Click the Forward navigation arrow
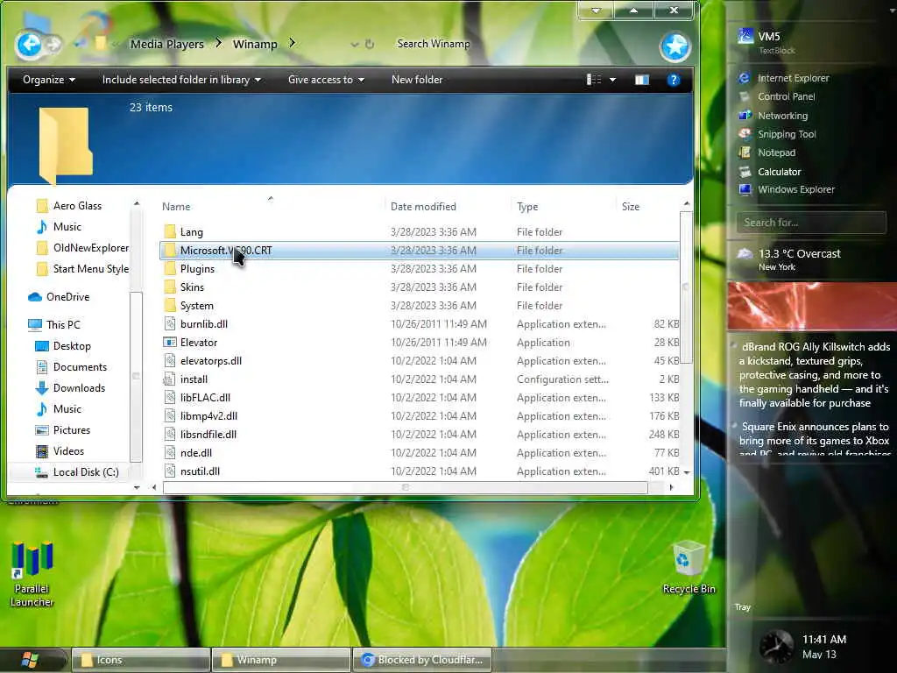 pos(53,45)
